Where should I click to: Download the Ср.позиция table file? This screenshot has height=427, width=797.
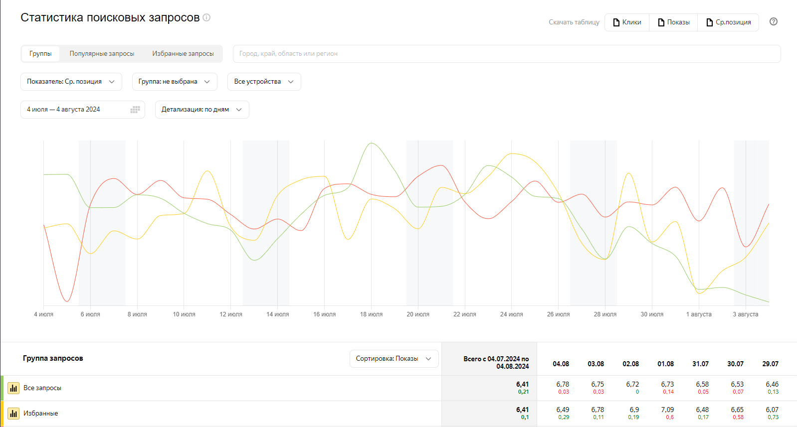click(728, 22)
